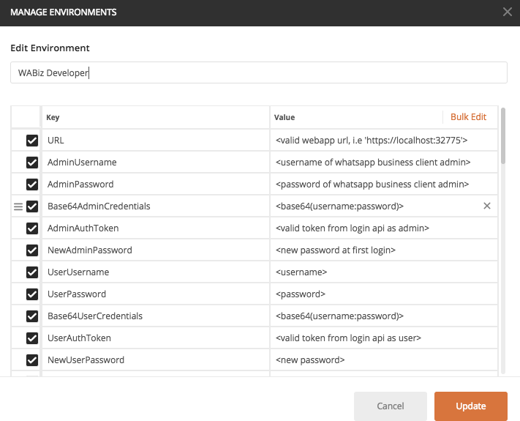Toggle the Base64AdminCredentials checkbox

[x=32, y=206]
